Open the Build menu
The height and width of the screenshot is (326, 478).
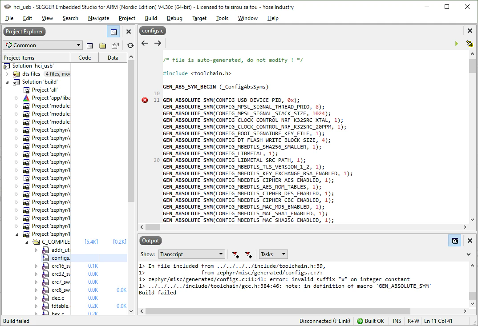point(151,18)
